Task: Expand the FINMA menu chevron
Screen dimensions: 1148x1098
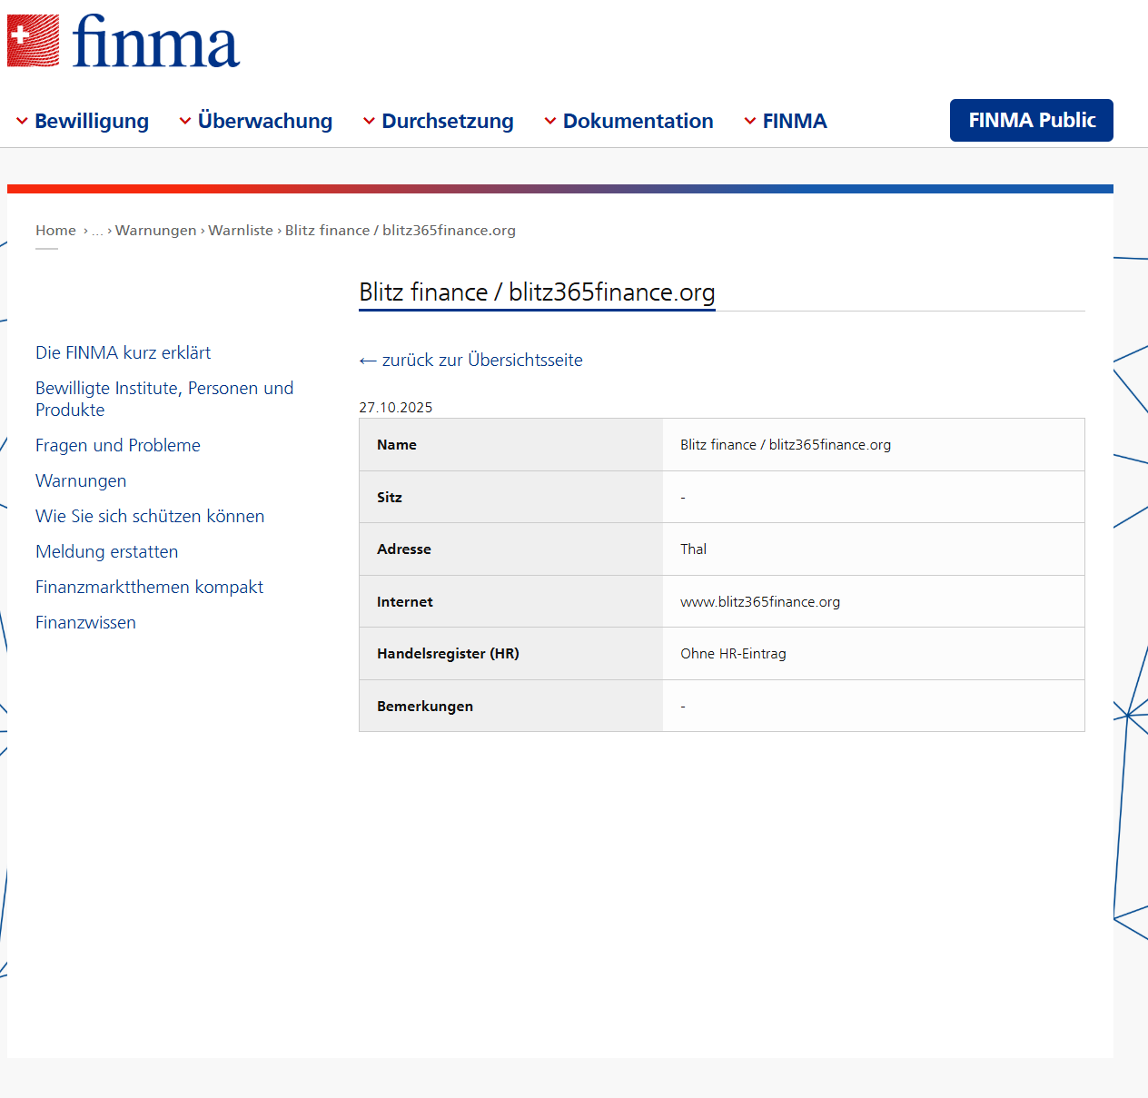Action: click(750, 122)
